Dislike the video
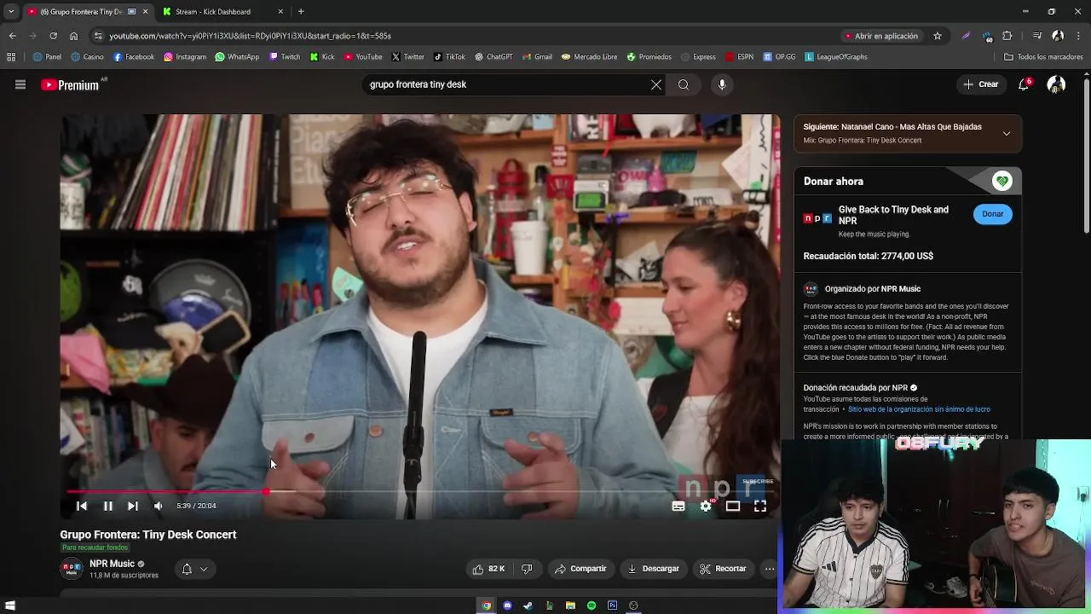Viewport: 1091px width, 614px height. (x=527, y=569)
